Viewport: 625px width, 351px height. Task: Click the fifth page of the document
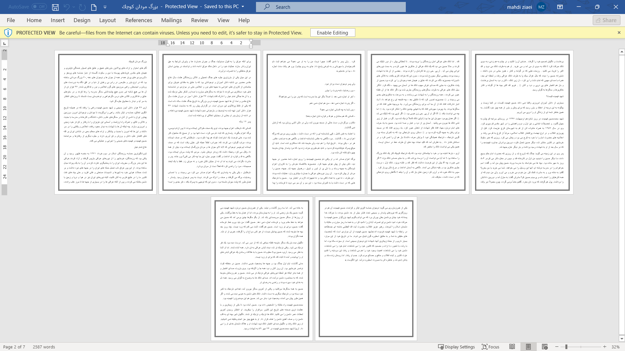point(522,122)
